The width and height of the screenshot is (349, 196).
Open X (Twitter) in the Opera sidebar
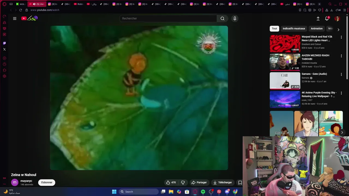4,49
